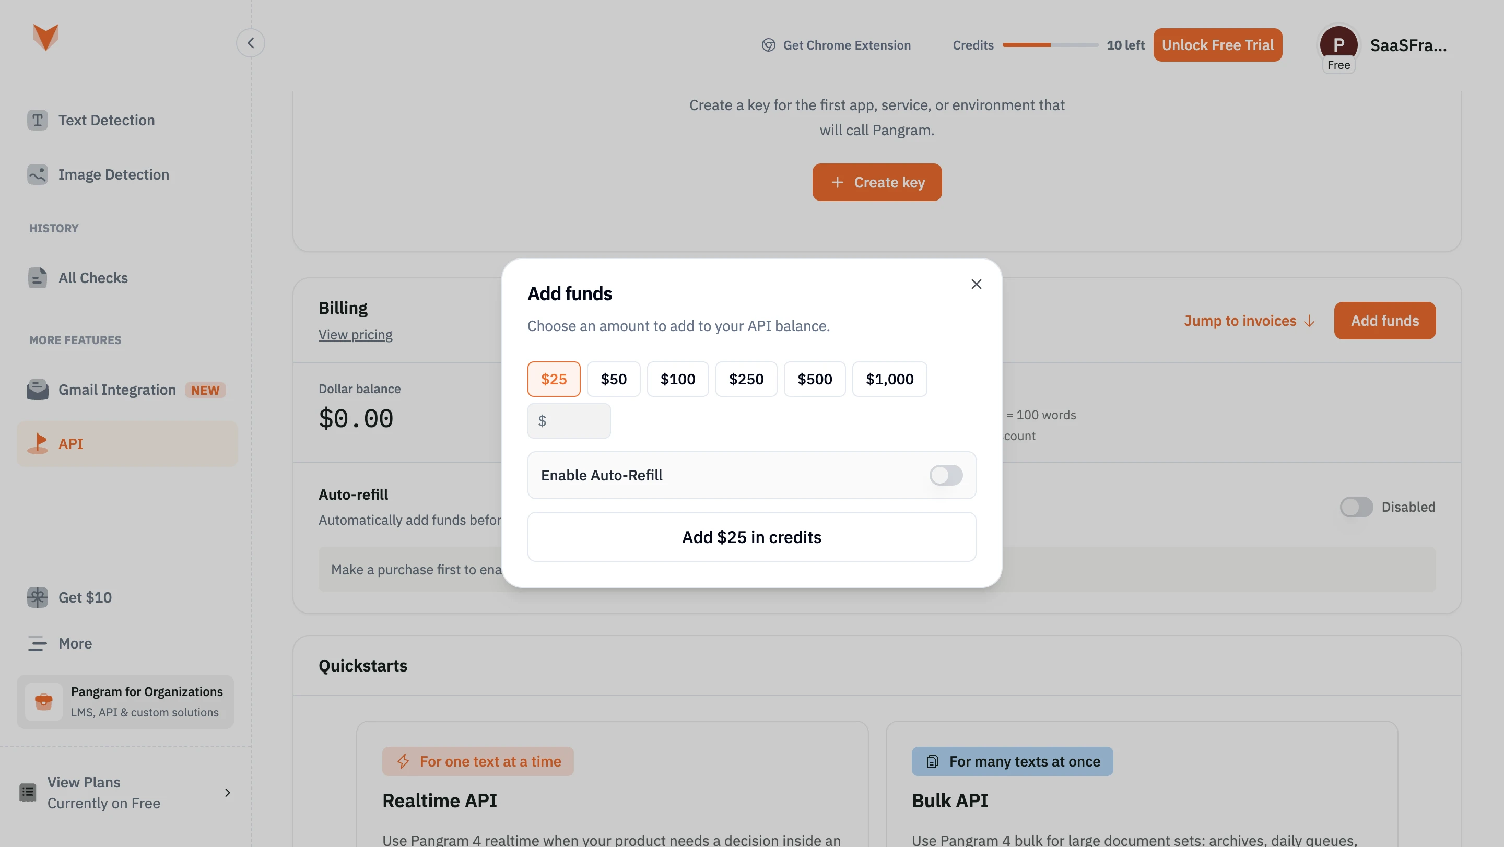The image size is (1504, 847).
Task: Click the Credits progress bar
Action: 1050,45
